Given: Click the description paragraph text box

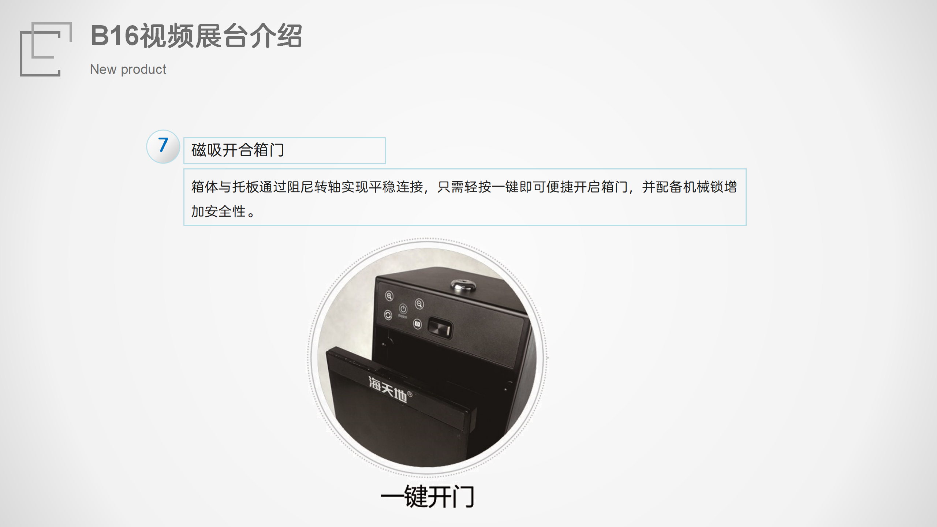Looking at the screenshot, I should coord(465,197).
